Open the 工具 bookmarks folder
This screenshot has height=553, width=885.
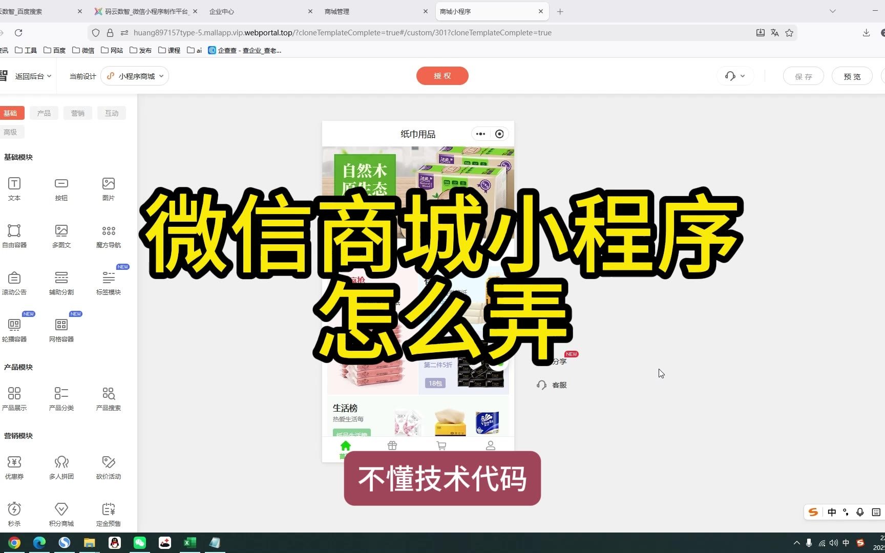pos(26,50)
